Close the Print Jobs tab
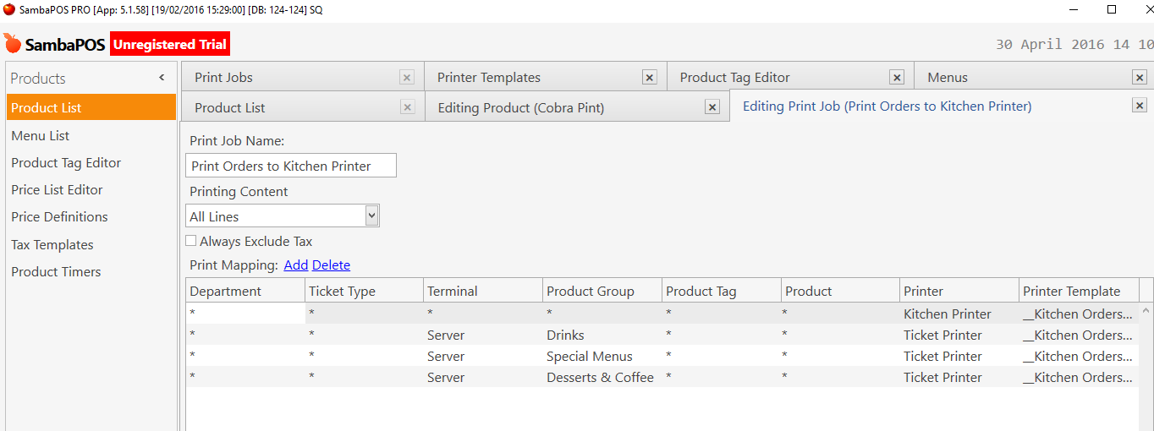 pyautogui.click(x=407, y=78)
